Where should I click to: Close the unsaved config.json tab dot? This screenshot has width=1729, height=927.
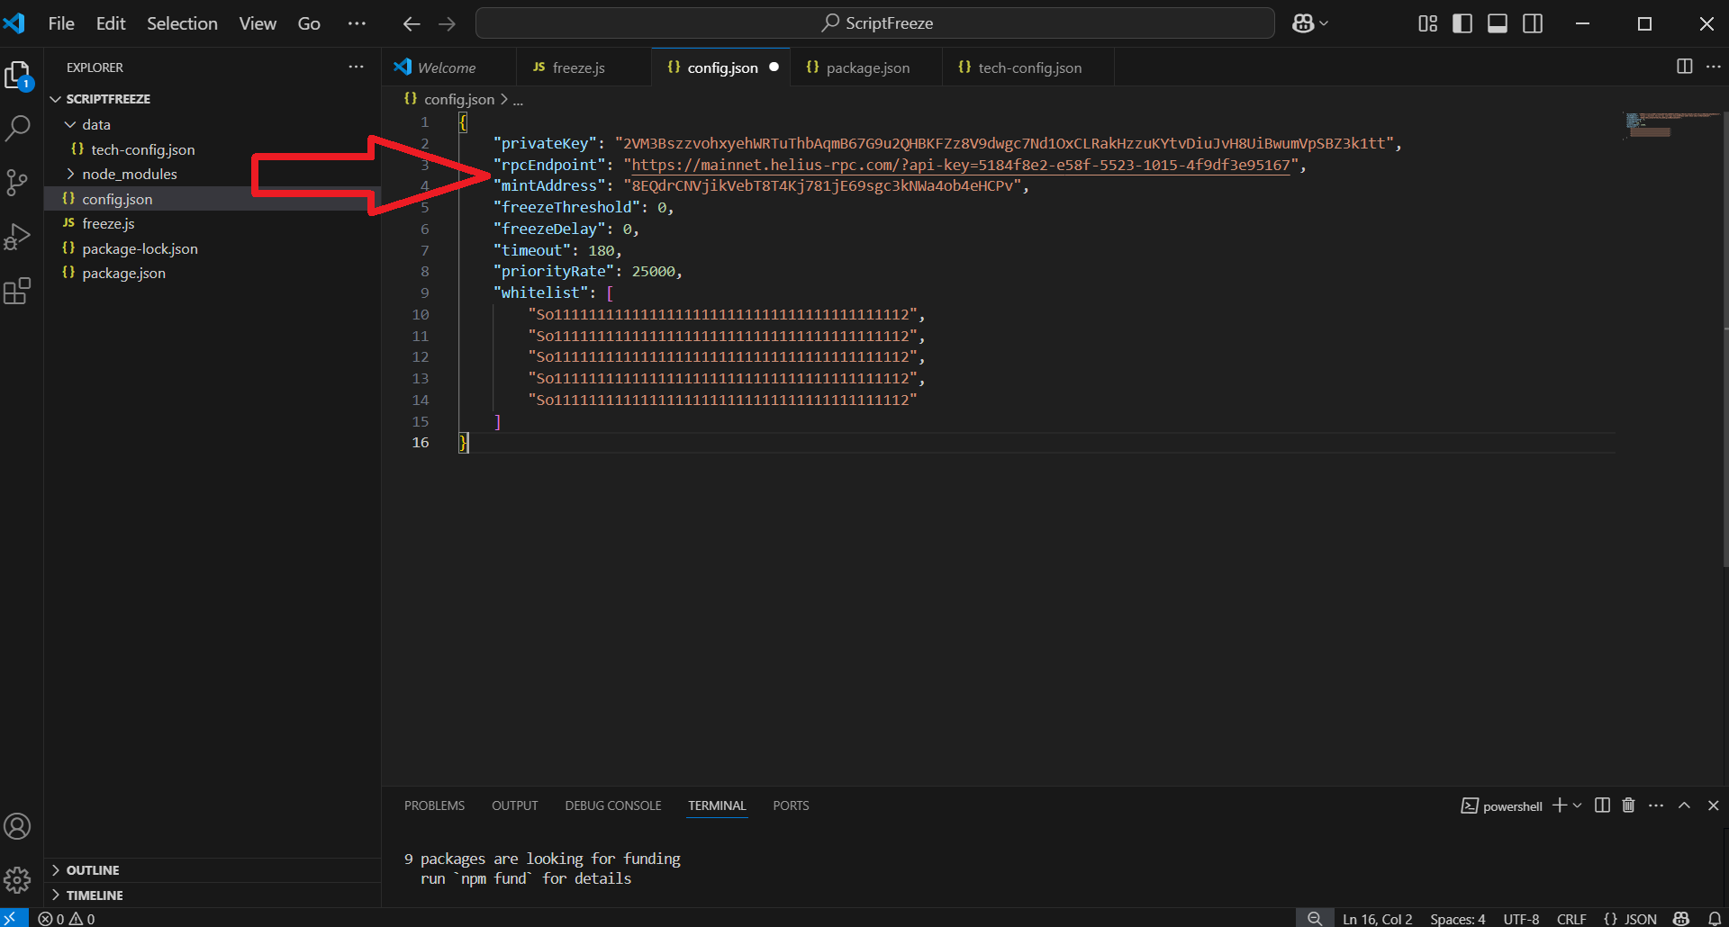(x=774, y=67)
